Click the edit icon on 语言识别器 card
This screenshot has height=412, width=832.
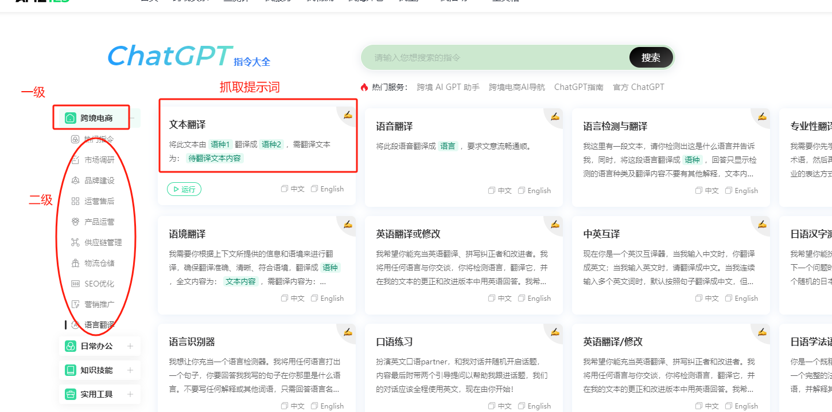[x=348, y=332]
